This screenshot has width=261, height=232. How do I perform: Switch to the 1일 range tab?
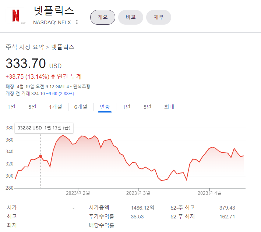tap(11, 107)
